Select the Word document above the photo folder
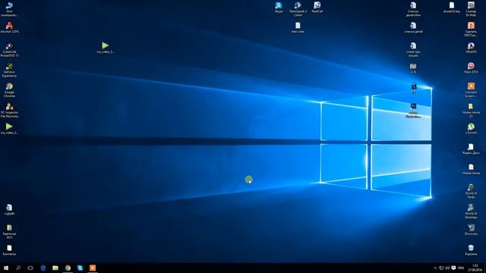 click(413, 49)
